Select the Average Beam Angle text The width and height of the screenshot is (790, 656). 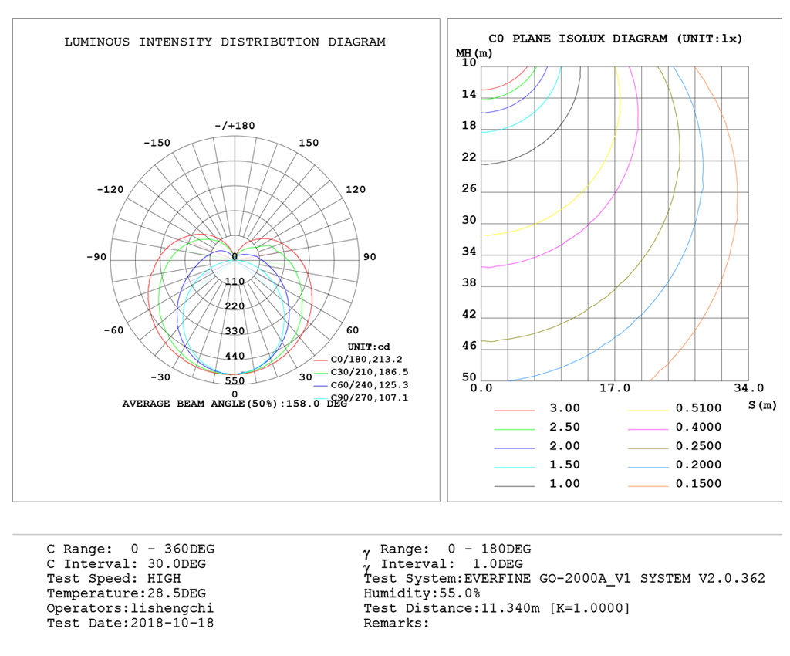coord(235,404)
